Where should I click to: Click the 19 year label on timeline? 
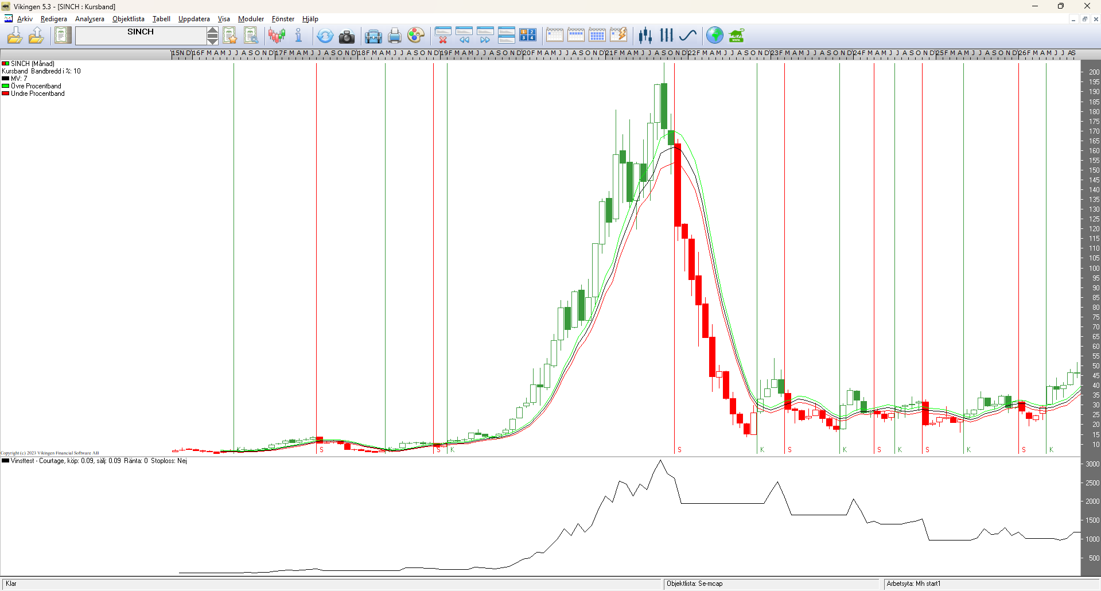445,53
